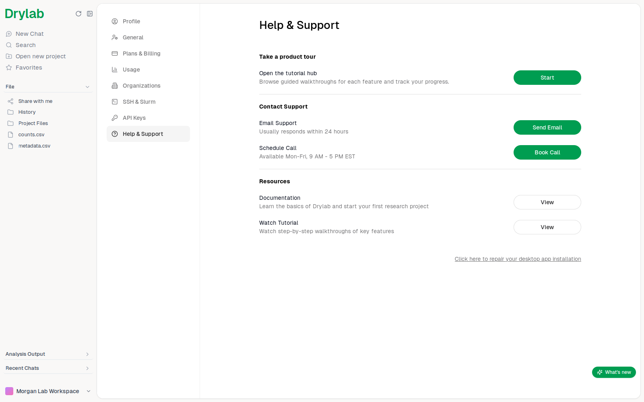Click the New Chat icon
The height and width of the screenshot is (402, 644).
[9, 34]
